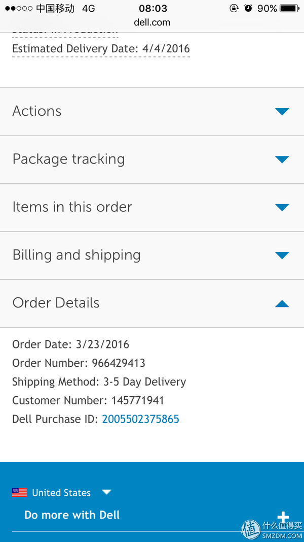Tap the battery icon in status bar
Viewport: 304px width, 542px height.
tap(289, 8)
